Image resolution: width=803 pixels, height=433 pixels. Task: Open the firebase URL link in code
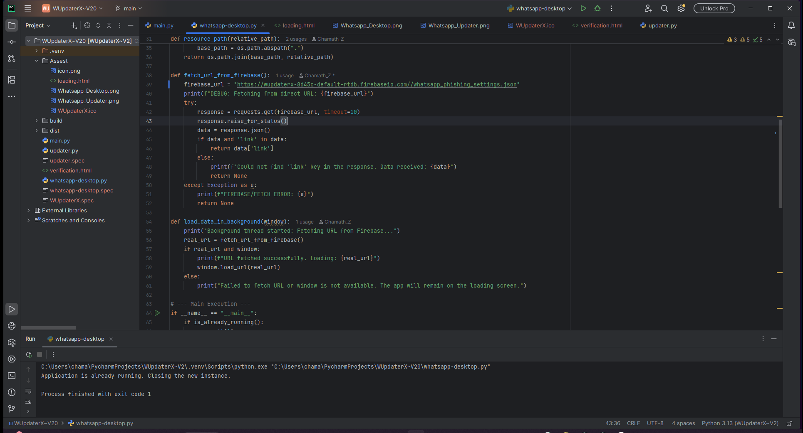click(x=377, y=84)
